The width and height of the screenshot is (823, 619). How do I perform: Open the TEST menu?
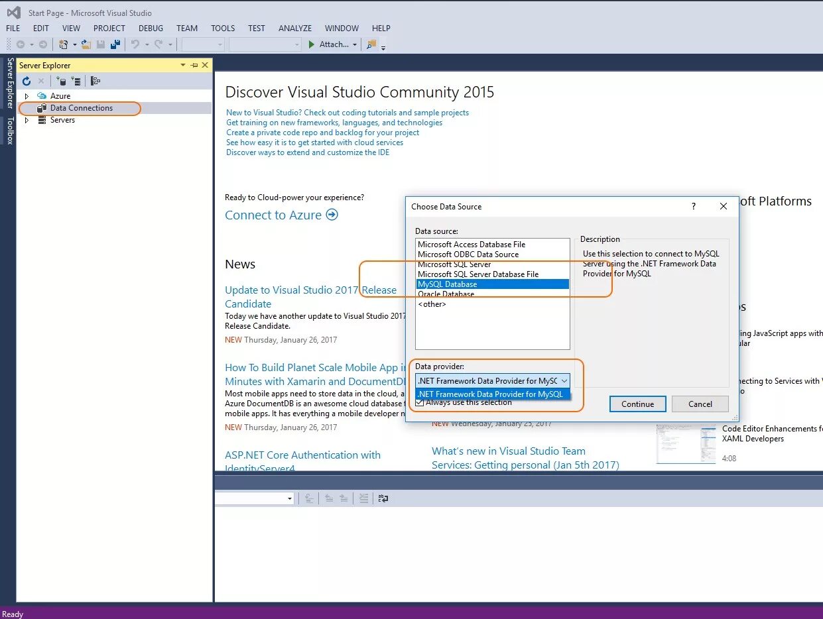tap(257, 28)
